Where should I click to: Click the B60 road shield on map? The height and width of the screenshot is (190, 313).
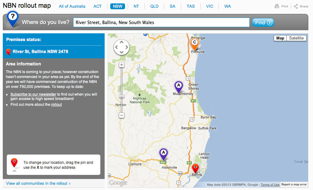tap(163, 162)
